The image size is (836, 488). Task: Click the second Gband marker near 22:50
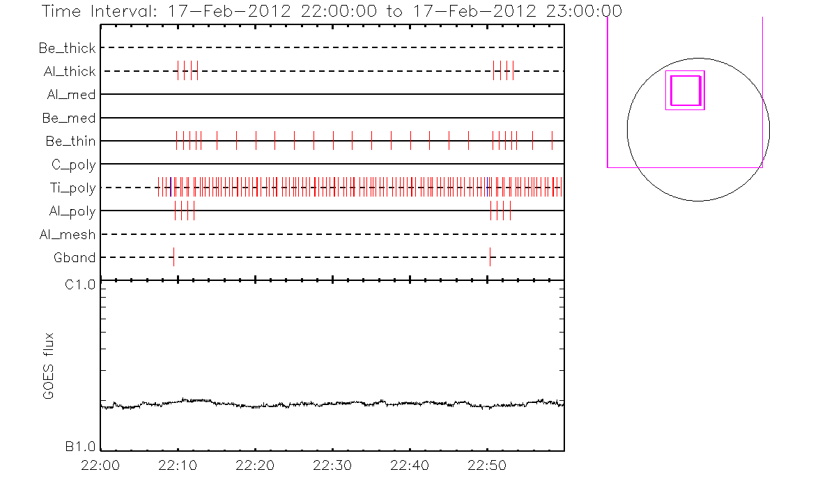pos(490,257)
